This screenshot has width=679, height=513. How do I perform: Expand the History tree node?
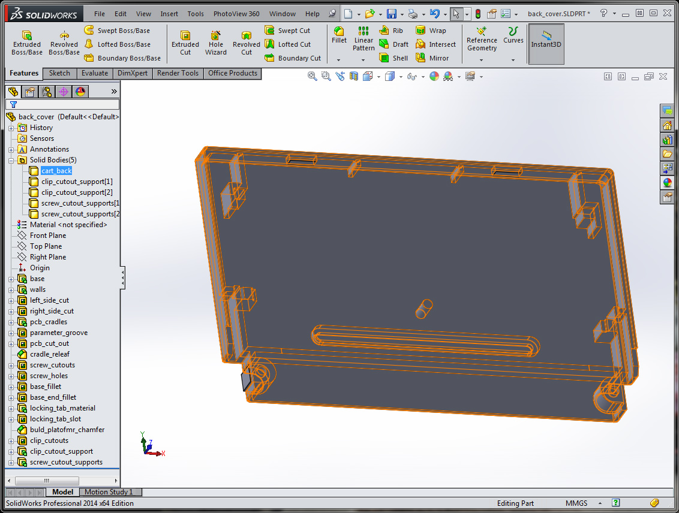click(x=11, y=128)
